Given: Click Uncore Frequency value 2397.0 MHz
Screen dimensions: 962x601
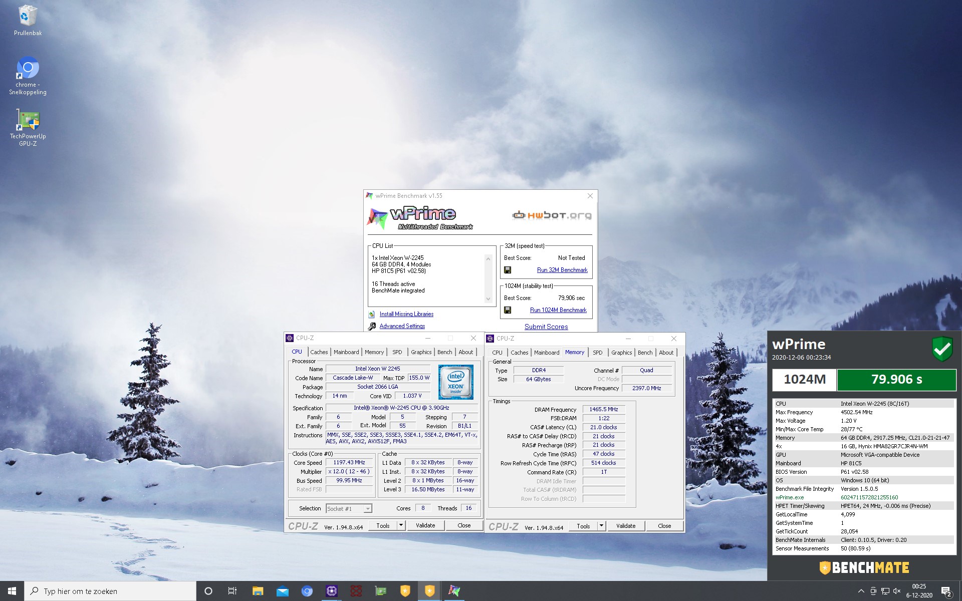Looking at the screenshot, I should (x=646, y=388).
